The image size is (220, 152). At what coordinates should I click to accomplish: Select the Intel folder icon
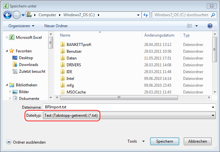(62, 78)
